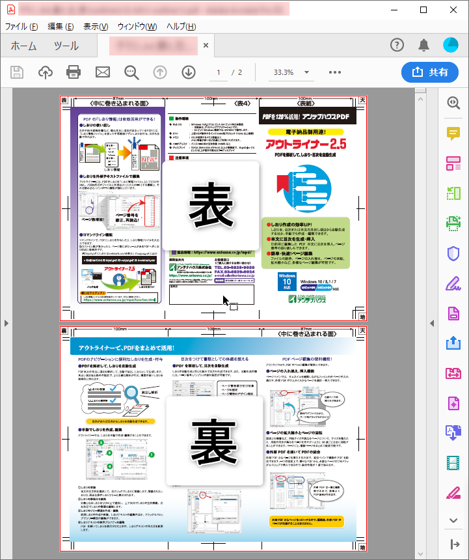Open the pink Redact marker tool
469x560 pixels.
(453, 493)
